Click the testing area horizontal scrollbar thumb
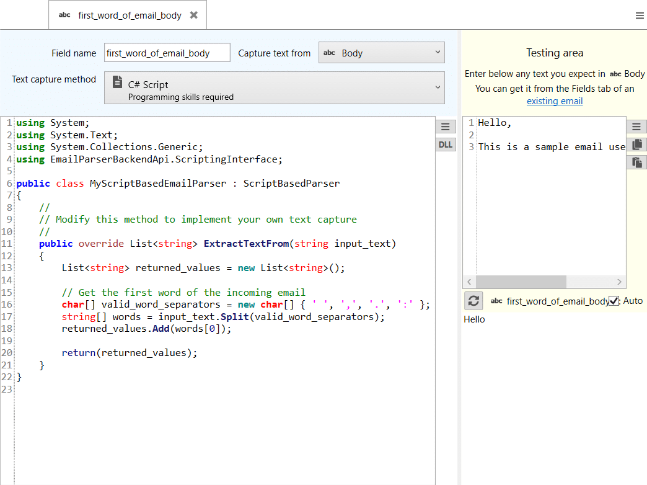 521,282
